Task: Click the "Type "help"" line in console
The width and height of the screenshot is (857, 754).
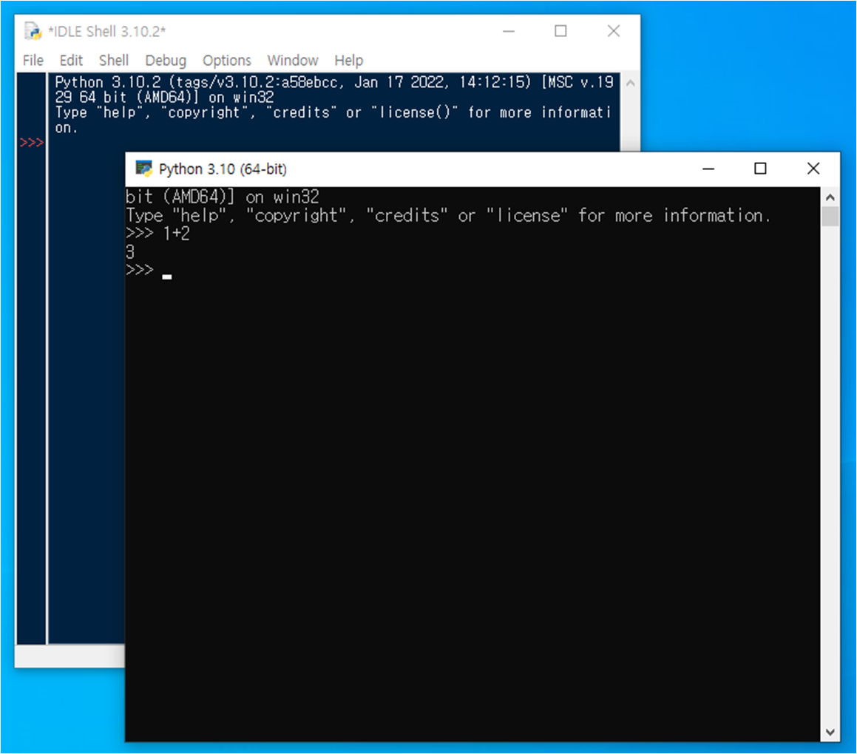Action: coord(447,215)
